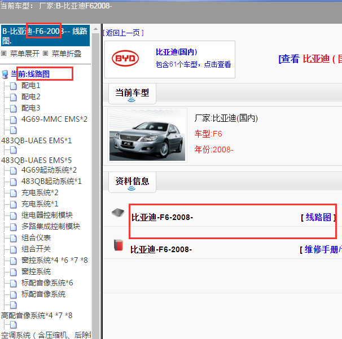Click the 厂家:比亚迪(国内) text
The height and width of the screenshot is (339, 342).
tap(226, 118)
